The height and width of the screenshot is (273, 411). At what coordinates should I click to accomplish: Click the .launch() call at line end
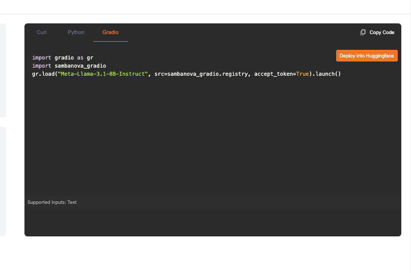coord(326,74)
